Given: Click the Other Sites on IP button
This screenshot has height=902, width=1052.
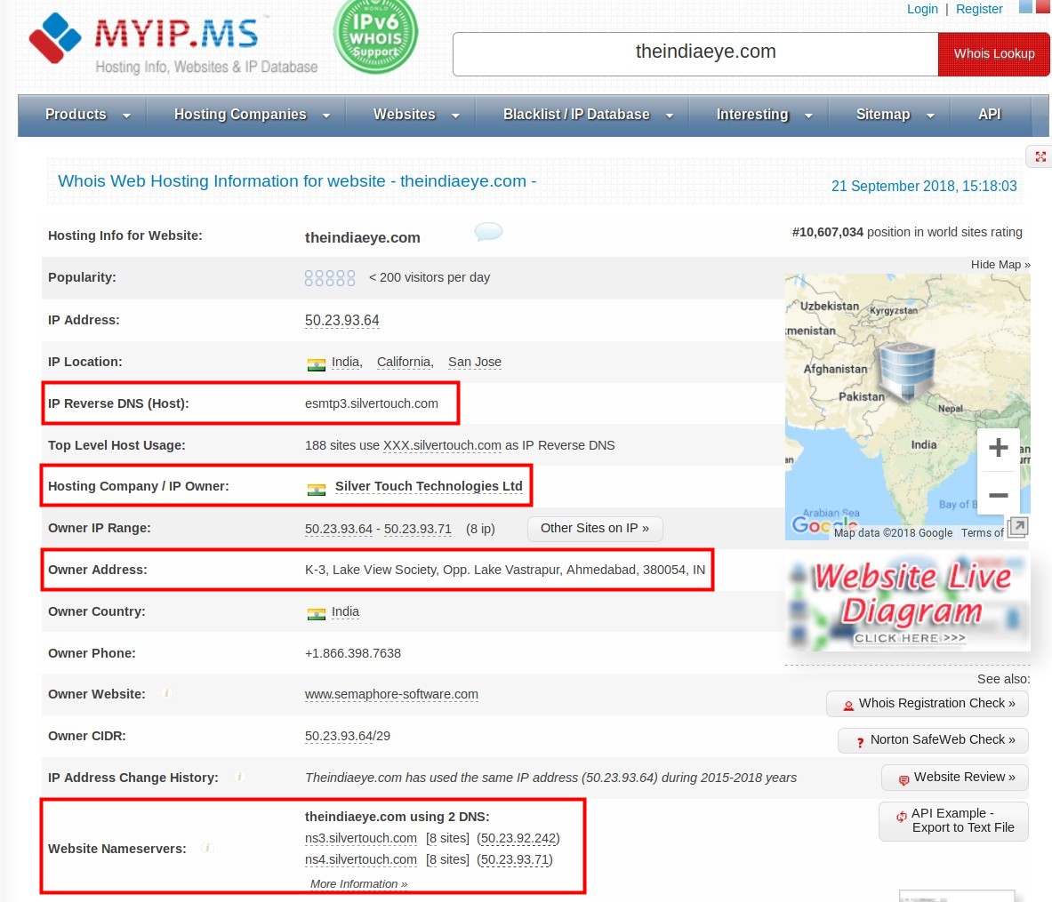Looking at the screenshot, I should [594, 529].
